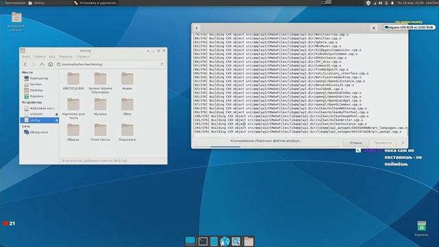
Task: Click the Отмена button
Action: [x=355, y=143]
